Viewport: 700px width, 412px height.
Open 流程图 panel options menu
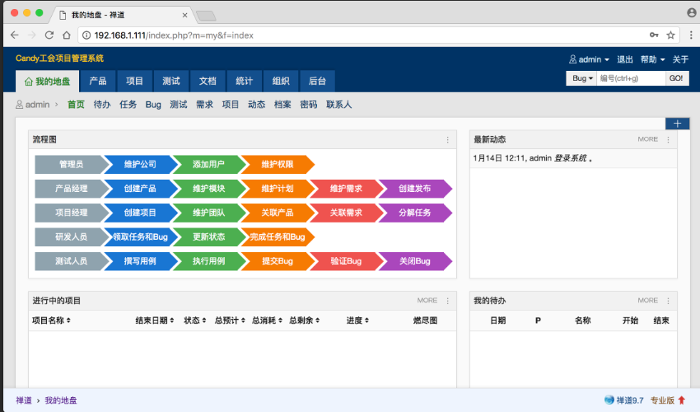click(x=448, y=140)
